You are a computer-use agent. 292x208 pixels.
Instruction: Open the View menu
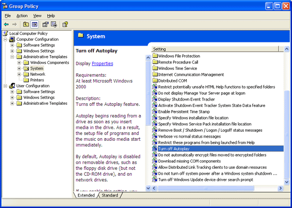pos(37,16)
